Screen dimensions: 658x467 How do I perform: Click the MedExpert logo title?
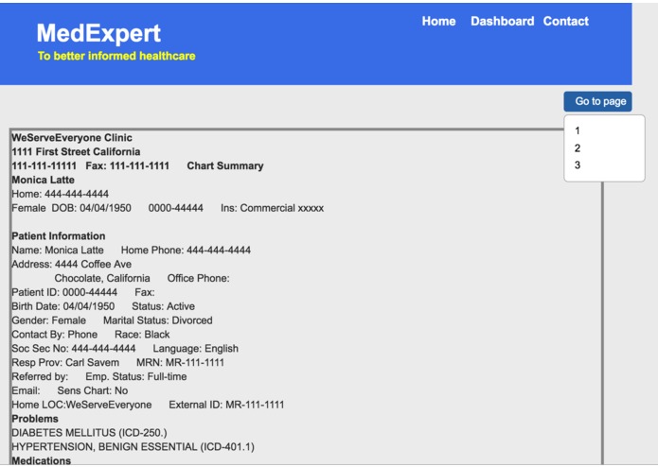(x=98, y=33)
